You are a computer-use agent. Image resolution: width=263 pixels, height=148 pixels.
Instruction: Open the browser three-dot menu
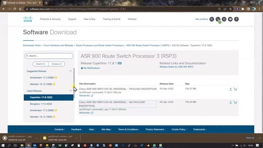click(259, 9)
